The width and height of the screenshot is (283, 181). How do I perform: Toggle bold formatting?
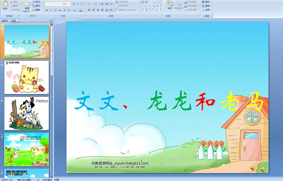click(46, 10)
